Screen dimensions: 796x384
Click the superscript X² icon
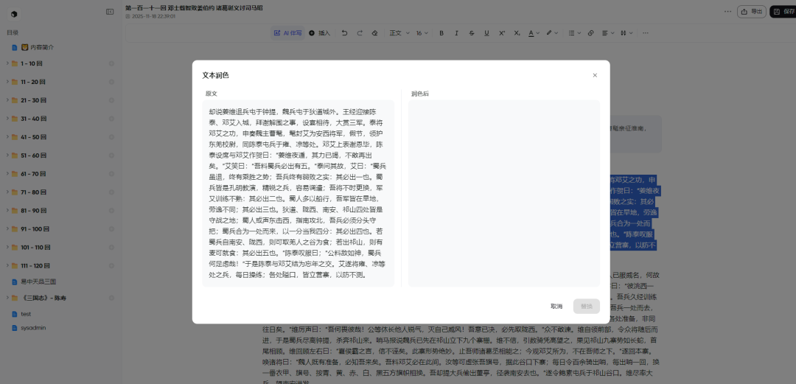pyautogui.click(x=502, y=33)
